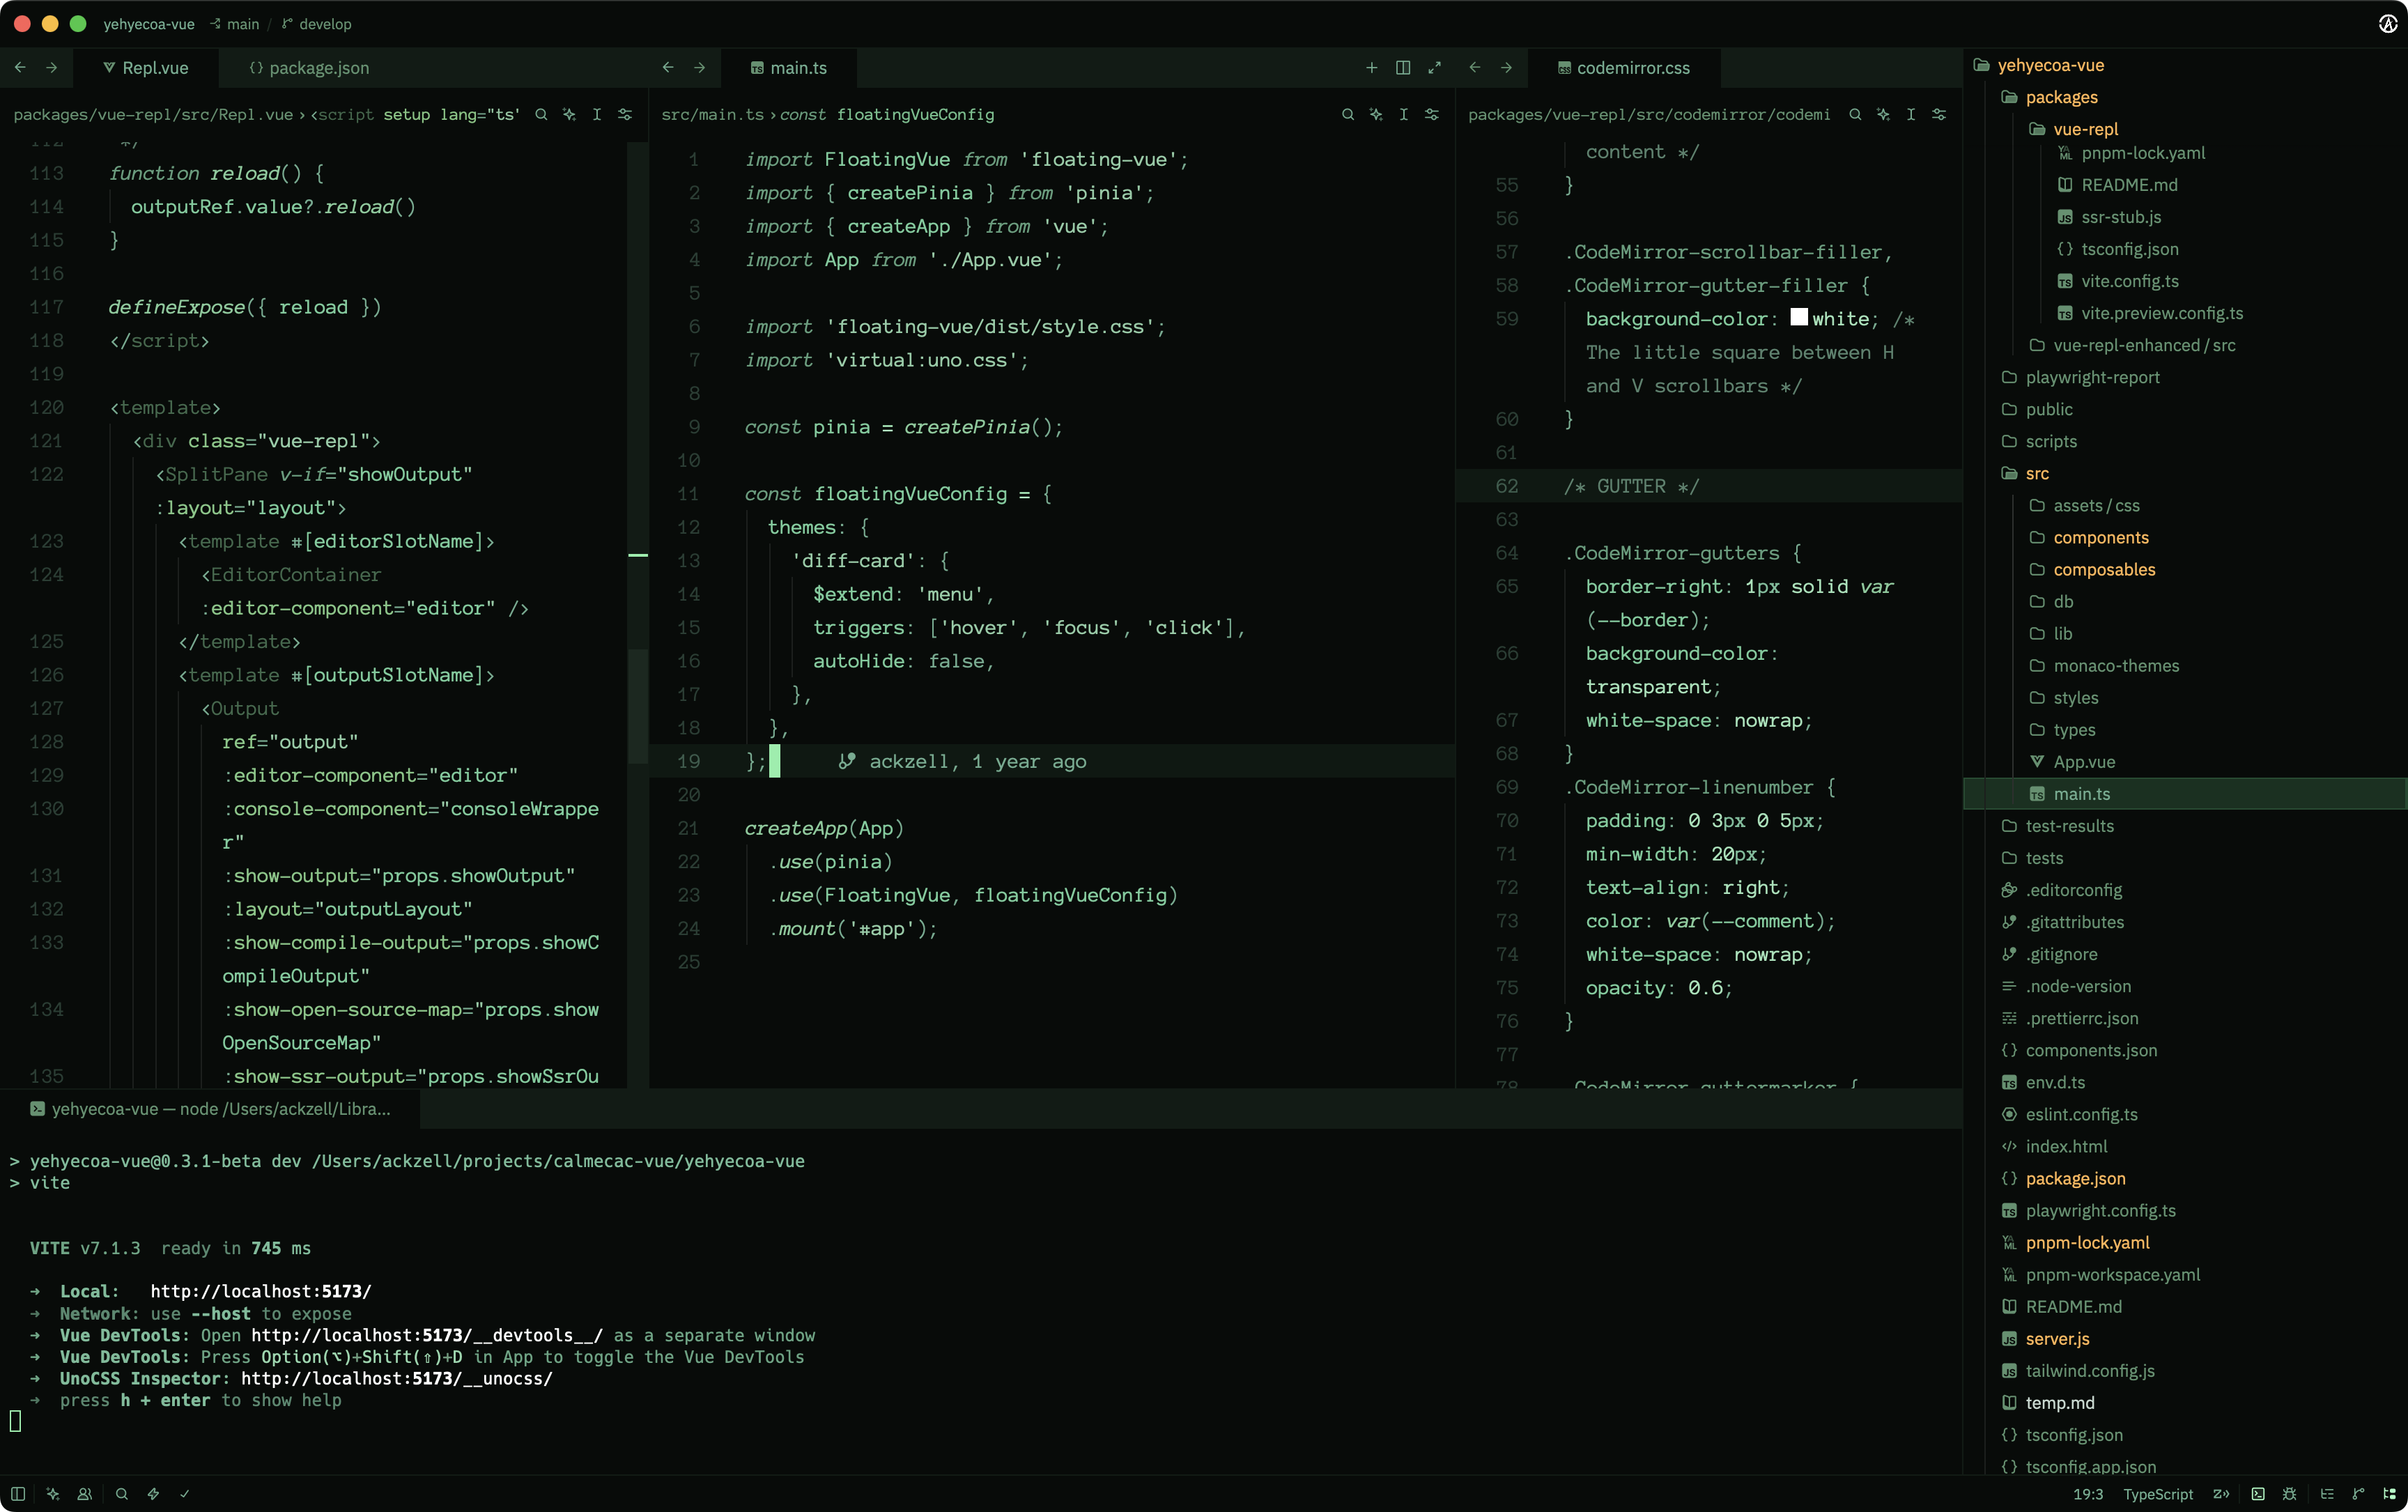2408x1512 pixels.
Task: Toggle the project panel icon
Action: pos(2390,1494)
